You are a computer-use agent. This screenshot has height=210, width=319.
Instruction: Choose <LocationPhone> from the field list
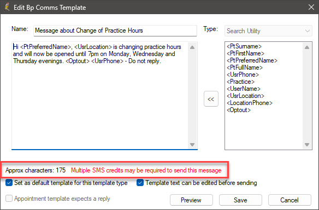point(250,103)
